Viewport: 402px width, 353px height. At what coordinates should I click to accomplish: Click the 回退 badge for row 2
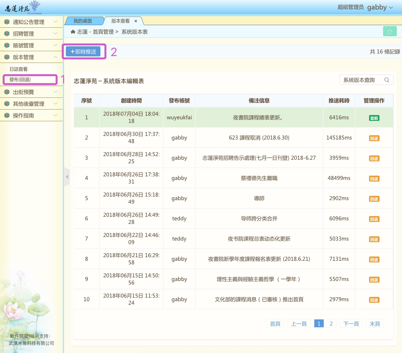[374, 138]
